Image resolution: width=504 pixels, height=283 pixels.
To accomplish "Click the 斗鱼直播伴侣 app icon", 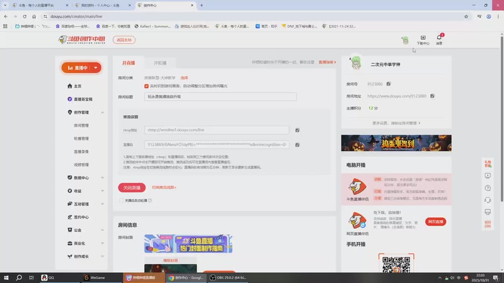I will tap(357, 186).
